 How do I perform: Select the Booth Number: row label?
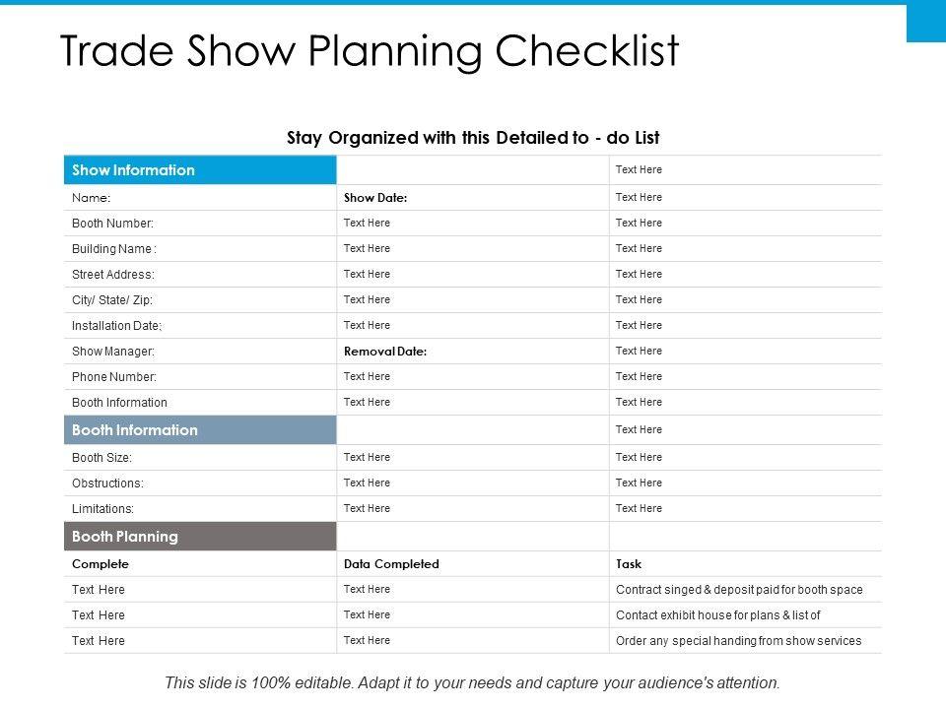pos(112,224)
